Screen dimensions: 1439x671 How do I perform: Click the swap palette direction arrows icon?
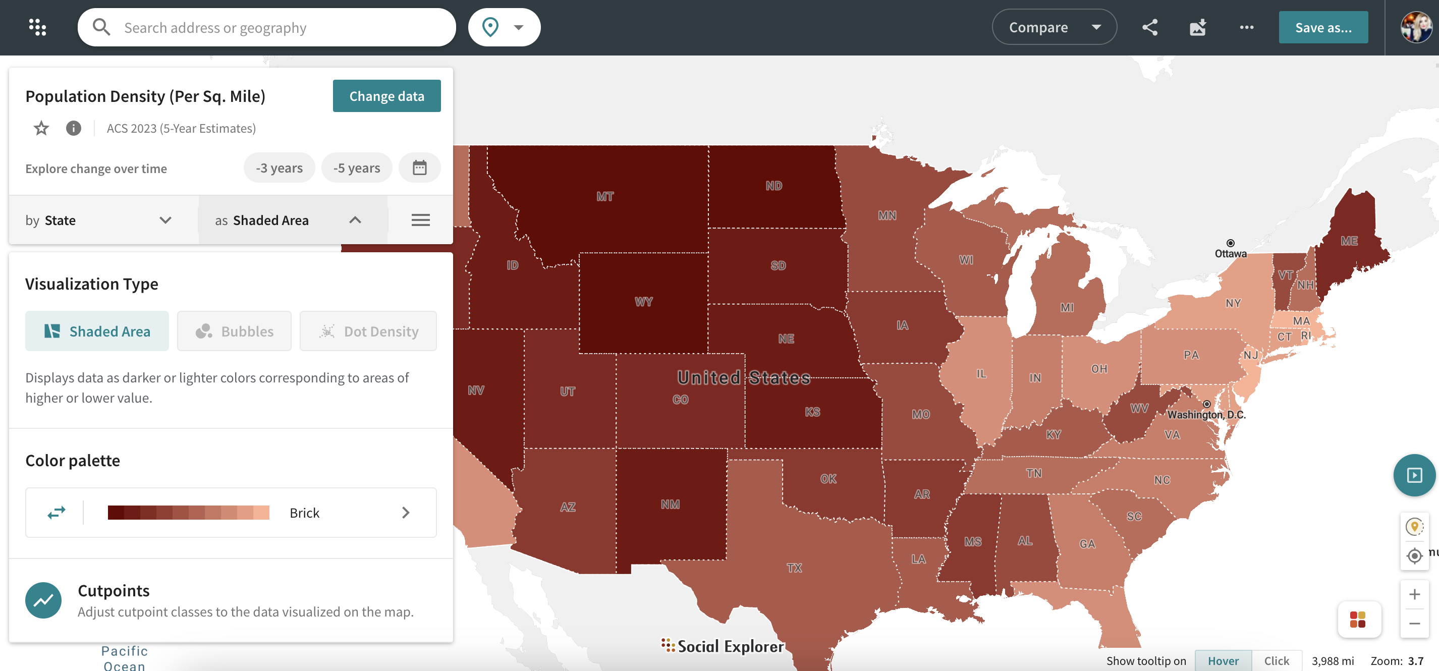[x=57, y=512]
